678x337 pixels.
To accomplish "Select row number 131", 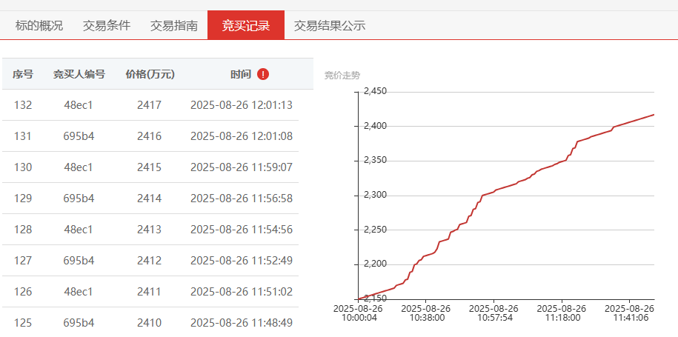I will click(x=23, y=136).
